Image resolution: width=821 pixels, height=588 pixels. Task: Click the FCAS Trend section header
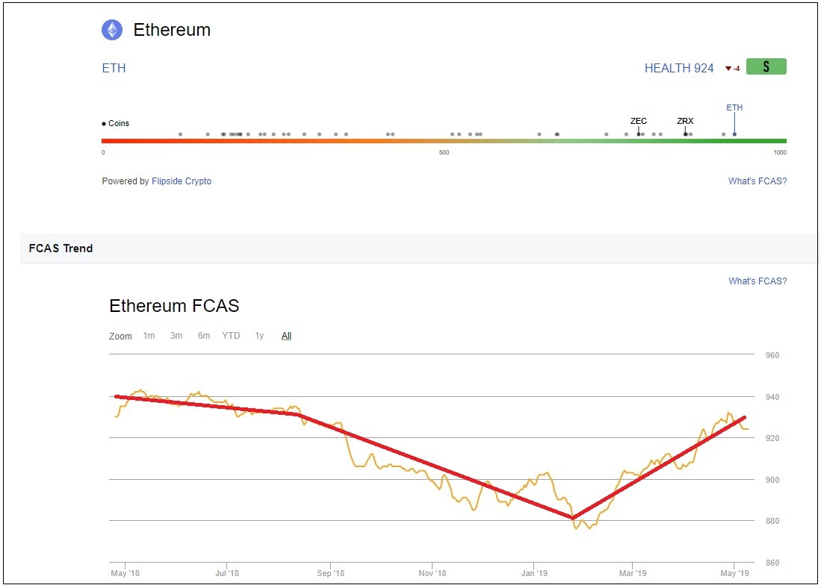coord(61,248)
